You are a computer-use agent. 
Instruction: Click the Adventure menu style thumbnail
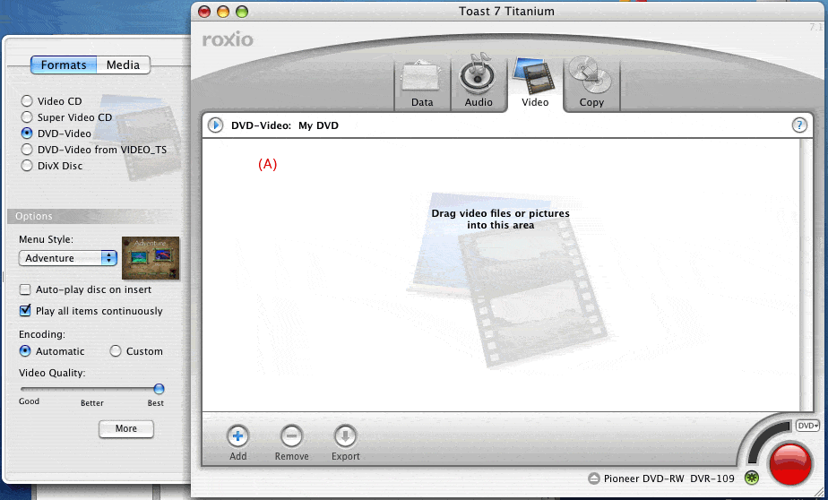[x=151, y=258]
